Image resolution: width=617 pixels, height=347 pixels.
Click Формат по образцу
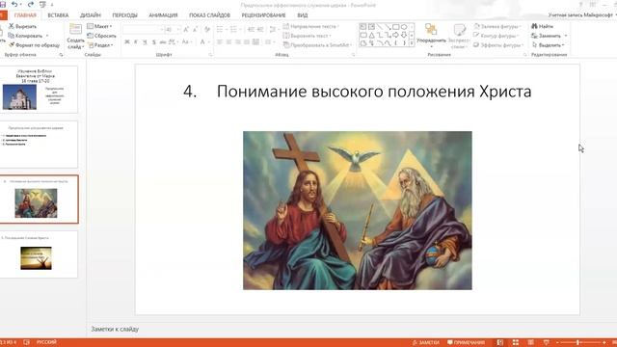pyautogui.click(x=35, y=45)
